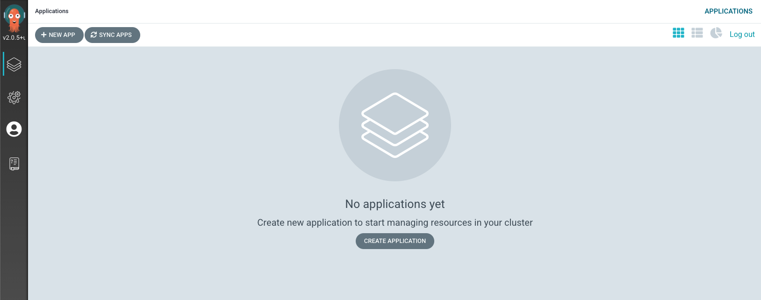
Task: Click the SYNC APPS button
Action: coord(112,35)
